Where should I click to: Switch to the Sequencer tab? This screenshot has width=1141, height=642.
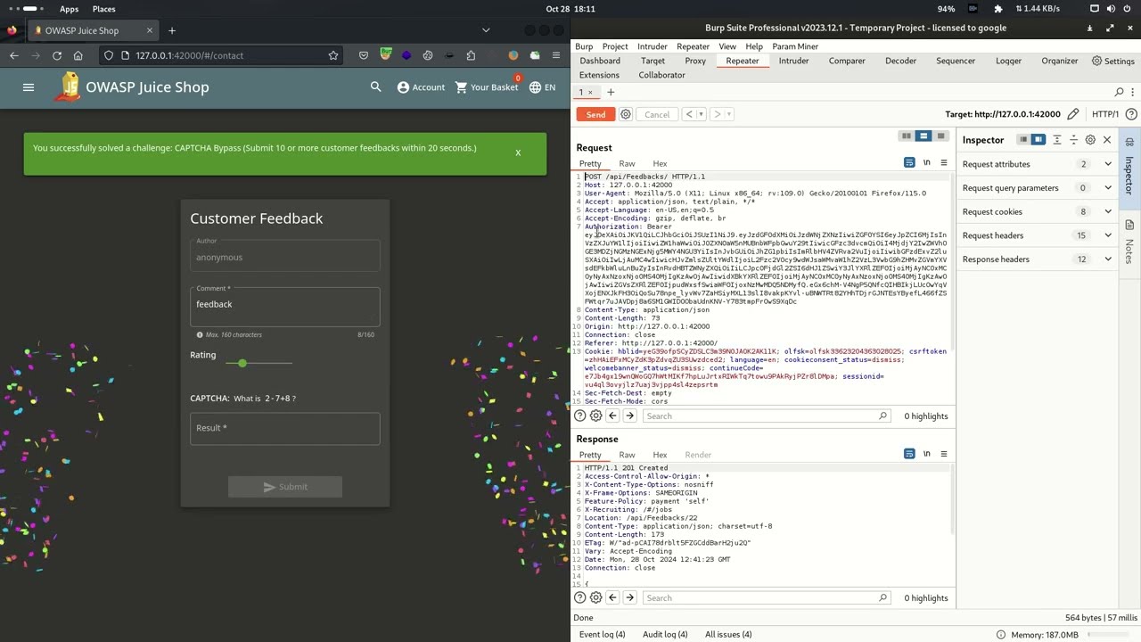click(956, 61)
